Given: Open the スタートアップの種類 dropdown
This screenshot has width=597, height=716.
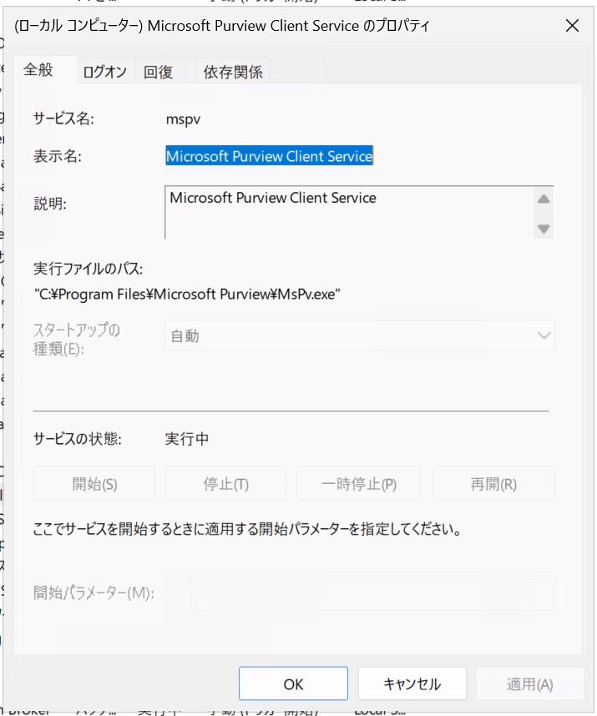Looking at the screenshot, I should pyautogui.click(x=360, y=335).
